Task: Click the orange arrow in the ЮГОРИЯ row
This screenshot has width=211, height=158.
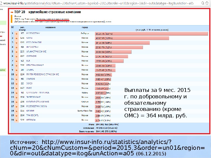Action: pyautogui.click(x=16, y=111)
